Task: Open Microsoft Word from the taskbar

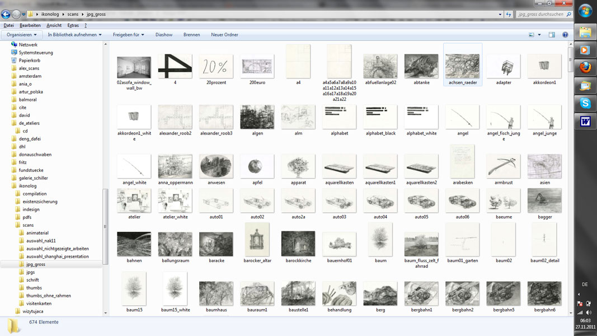Action: pos(585,122)
